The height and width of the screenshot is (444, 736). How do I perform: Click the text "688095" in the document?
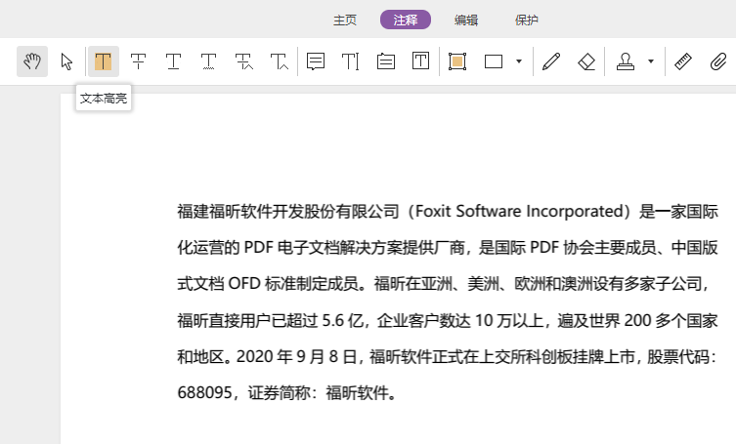click(x=204, y=392)
